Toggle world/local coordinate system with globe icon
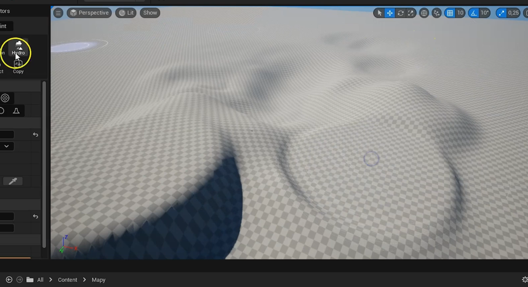This screenshot has height=287, width=528. point(424,13)
